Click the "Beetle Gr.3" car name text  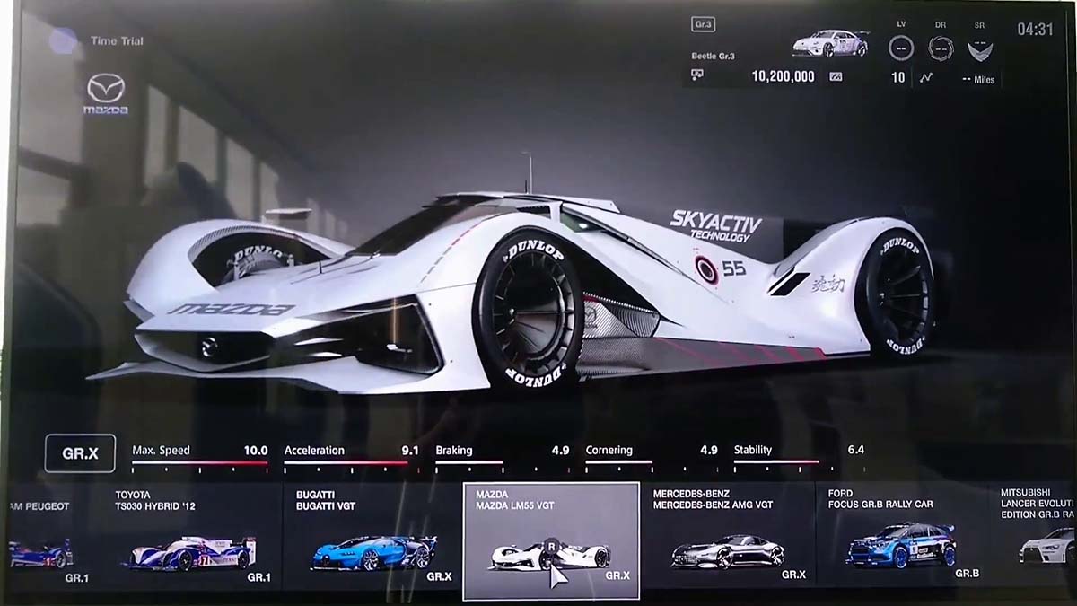714,56
